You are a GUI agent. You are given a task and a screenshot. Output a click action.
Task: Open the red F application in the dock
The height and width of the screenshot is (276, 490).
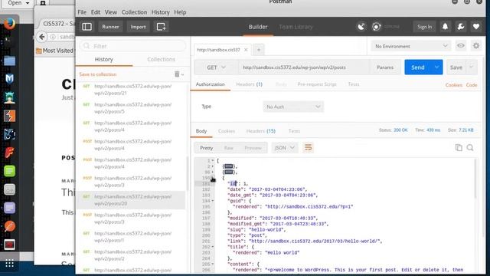[x=9, y=153]
